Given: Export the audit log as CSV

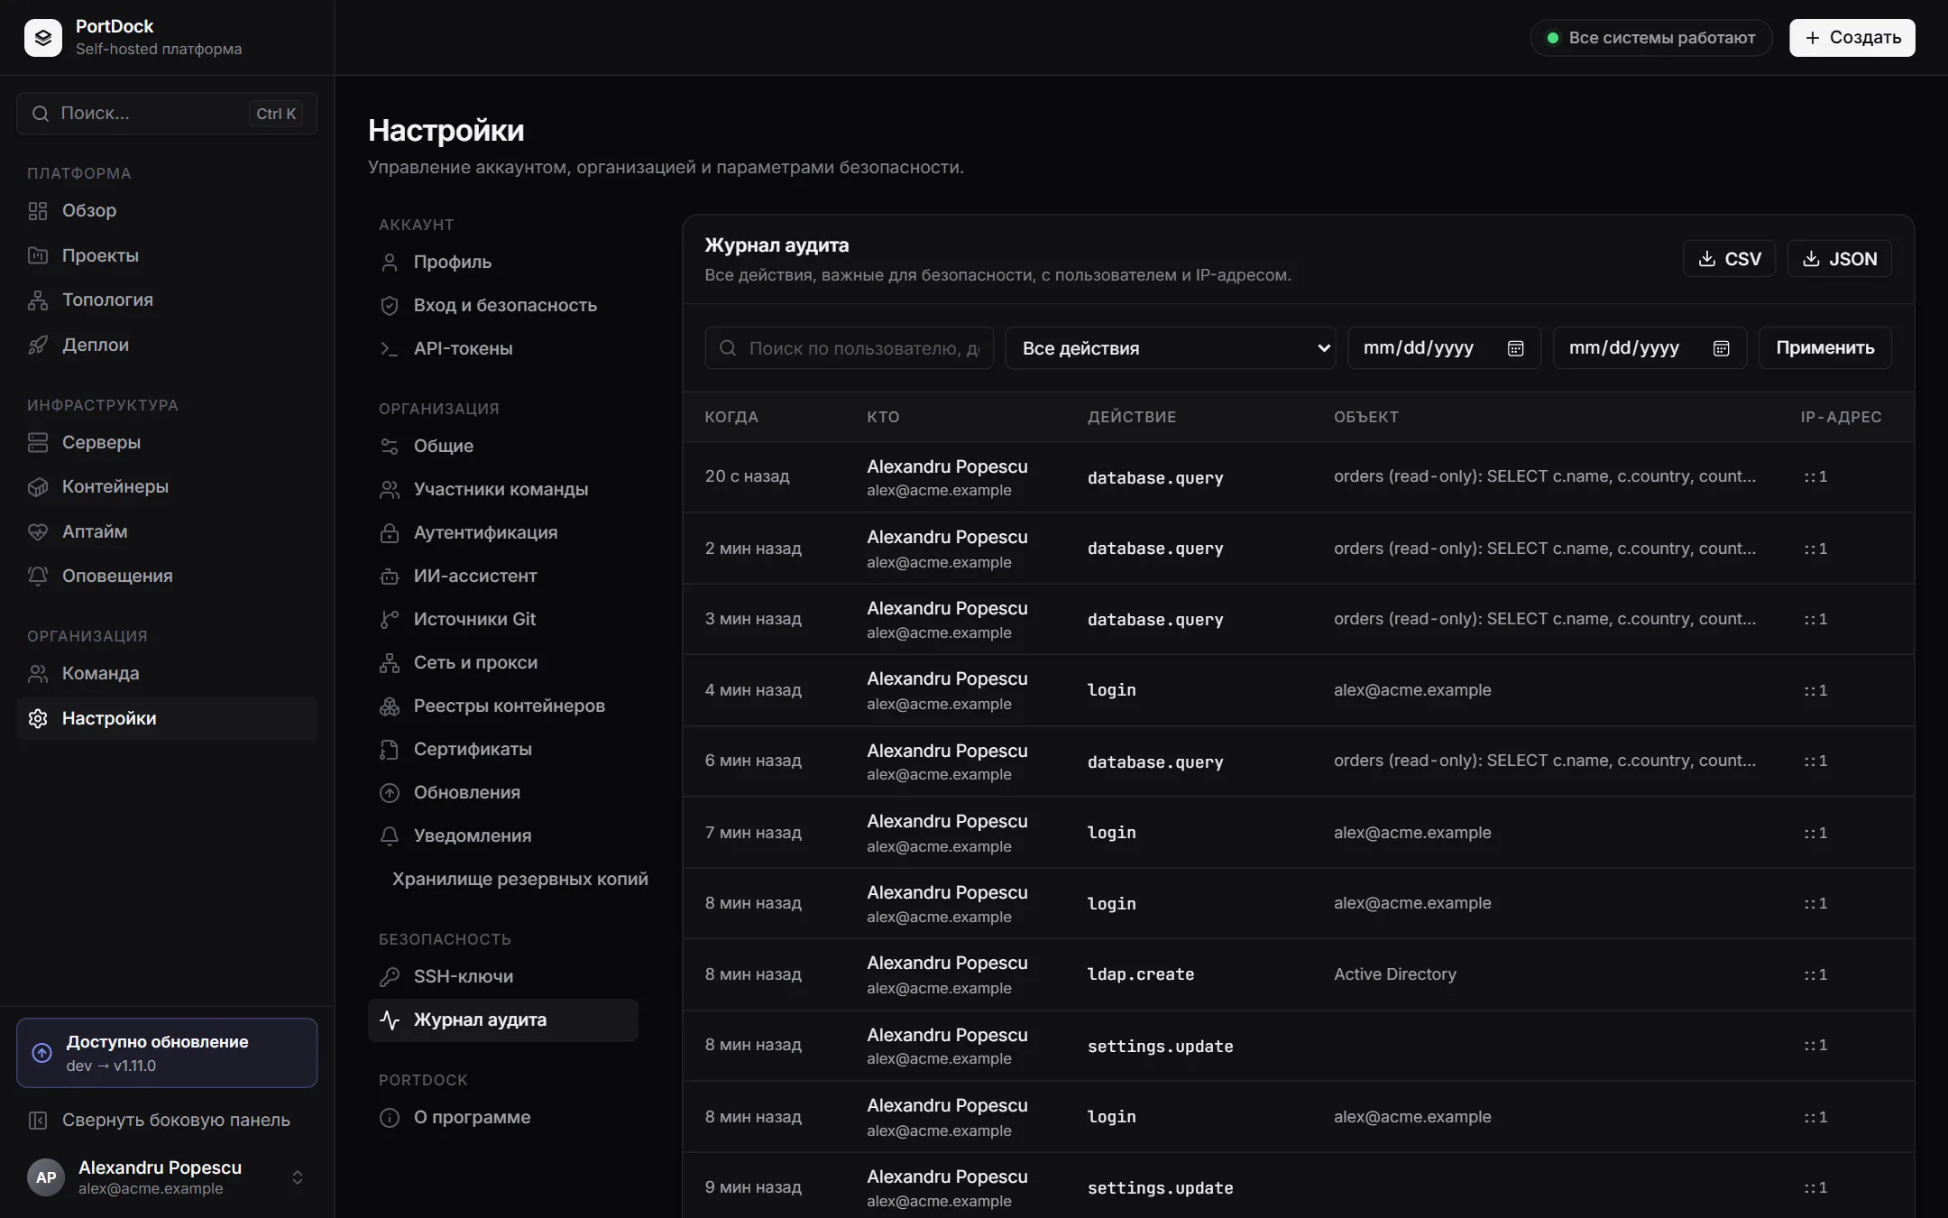Looking at the screenshot, I should [x=1729, y=259].
